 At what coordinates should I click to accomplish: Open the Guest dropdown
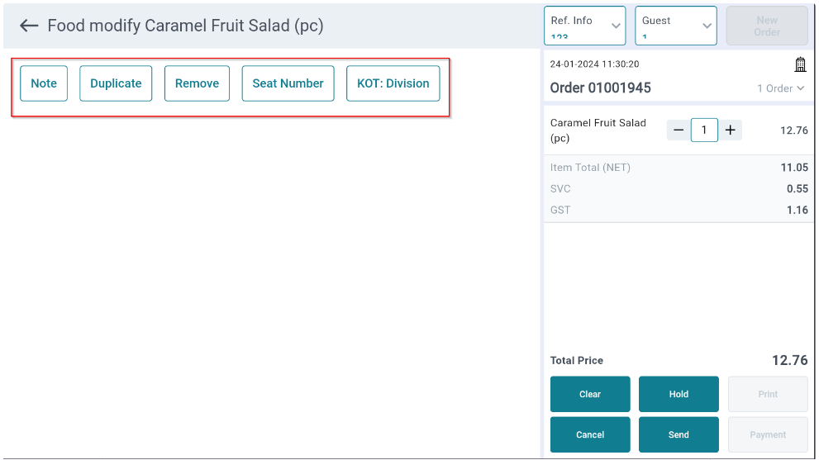(676, 26)
